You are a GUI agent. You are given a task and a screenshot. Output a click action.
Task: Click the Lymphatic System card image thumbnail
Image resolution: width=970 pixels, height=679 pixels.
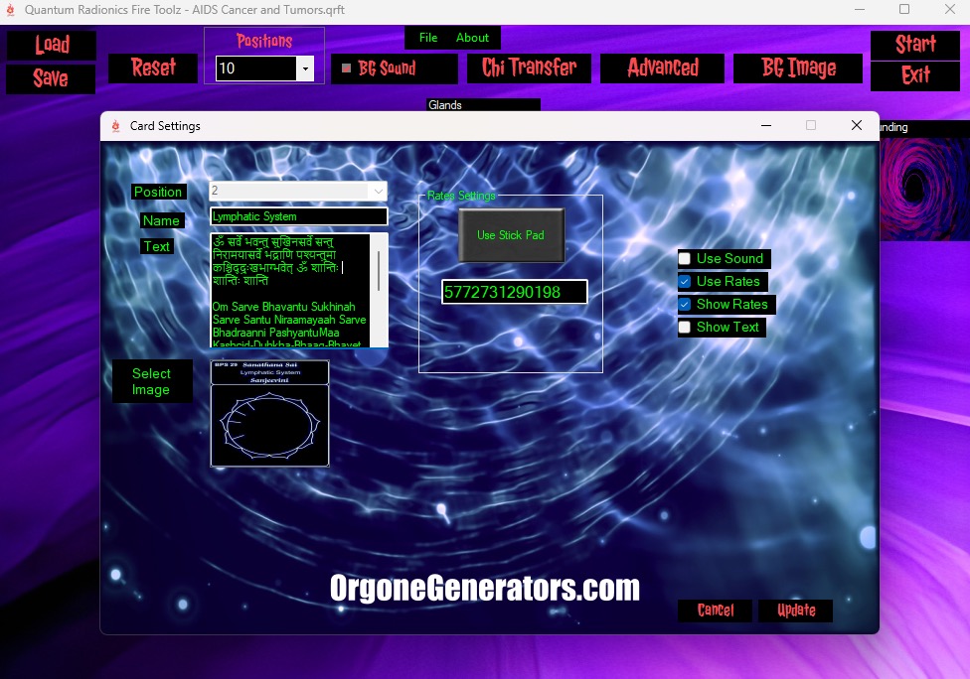(x=269, y=413)
